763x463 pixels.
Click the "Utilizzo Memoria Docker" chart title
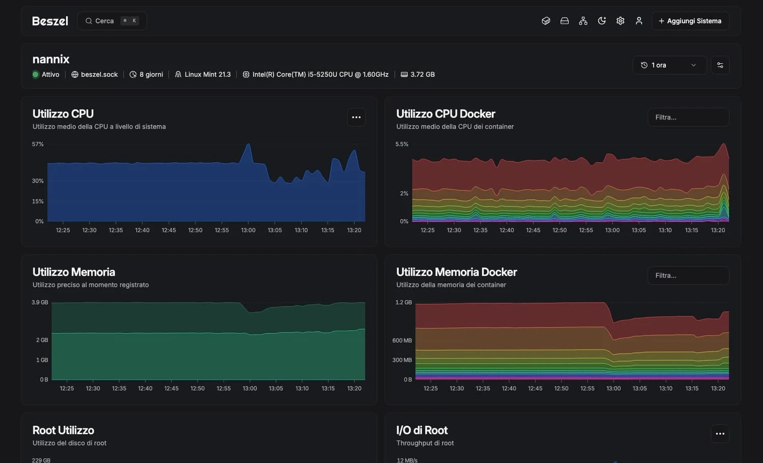pos(457,272)
